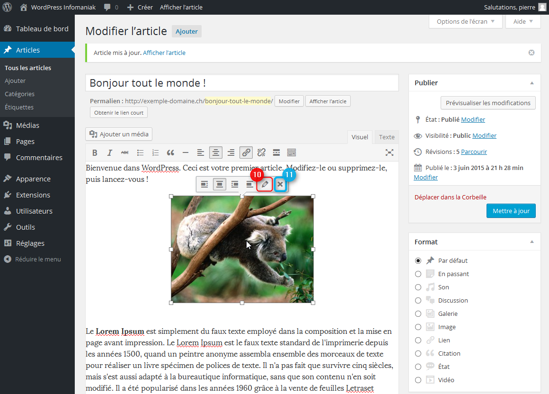Insert a blockquote in the editor
The width and height of the screenshot is (549, 394).
tap(170, 152)
